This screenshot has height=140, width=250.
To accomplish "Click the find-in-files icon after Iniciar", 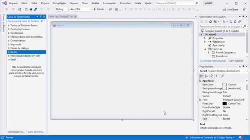I will pyautogui.click(x=110, y=9).
